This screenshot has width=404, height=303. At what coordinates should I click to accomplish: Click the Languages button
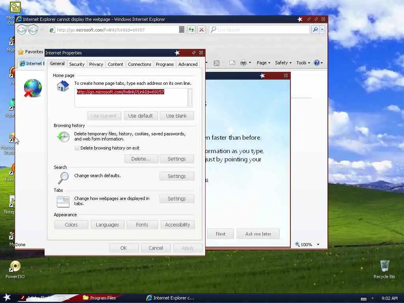107,224
